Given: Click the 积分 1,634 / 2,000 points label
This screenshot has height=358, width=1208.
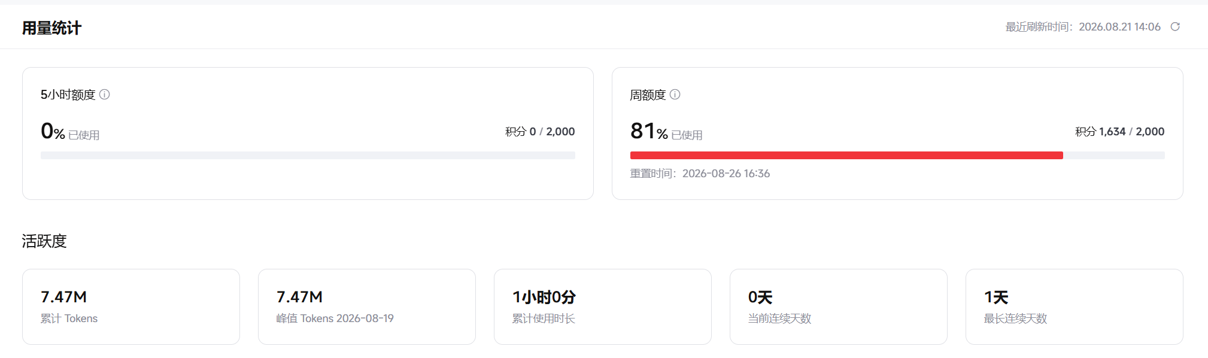Looking at the screenshot, I should 1120,132.
